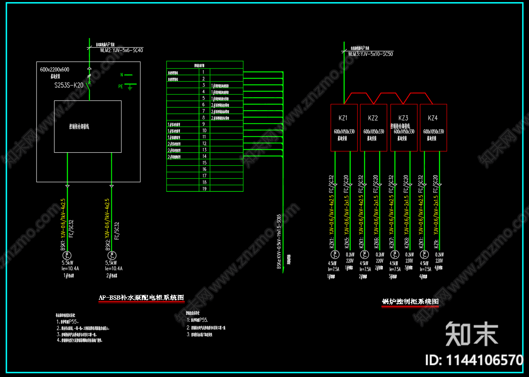Viewport: 529px width, 377px height.
Task: Click terminal number "9" in the table
Action: pos(203,124)
